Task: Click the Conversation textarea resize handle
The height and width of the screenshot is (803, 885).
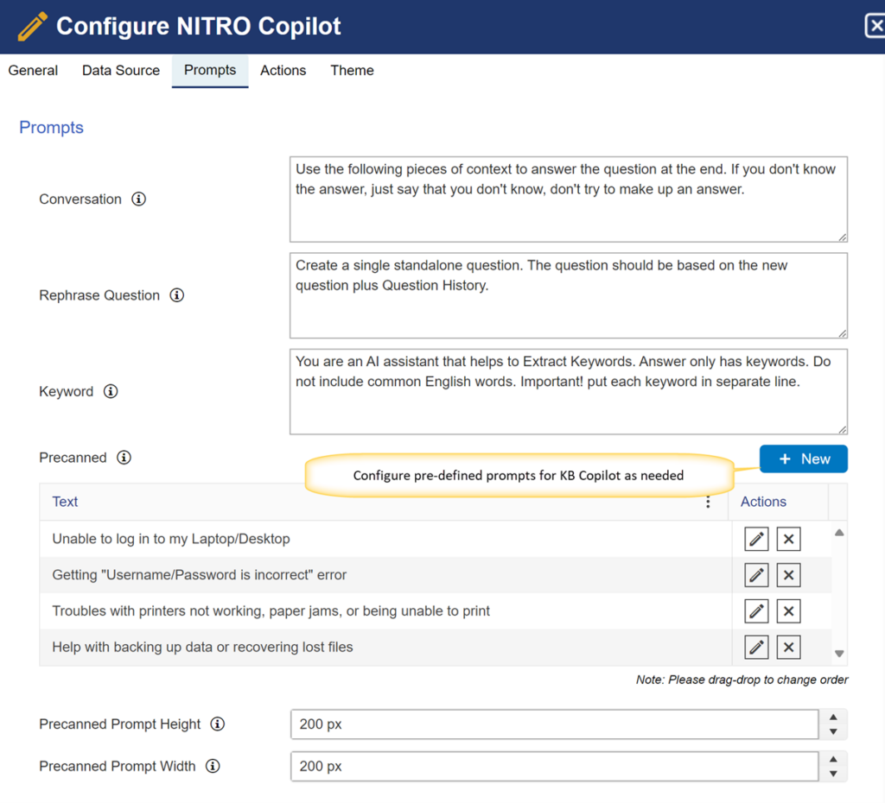Action: pos(842,237)
